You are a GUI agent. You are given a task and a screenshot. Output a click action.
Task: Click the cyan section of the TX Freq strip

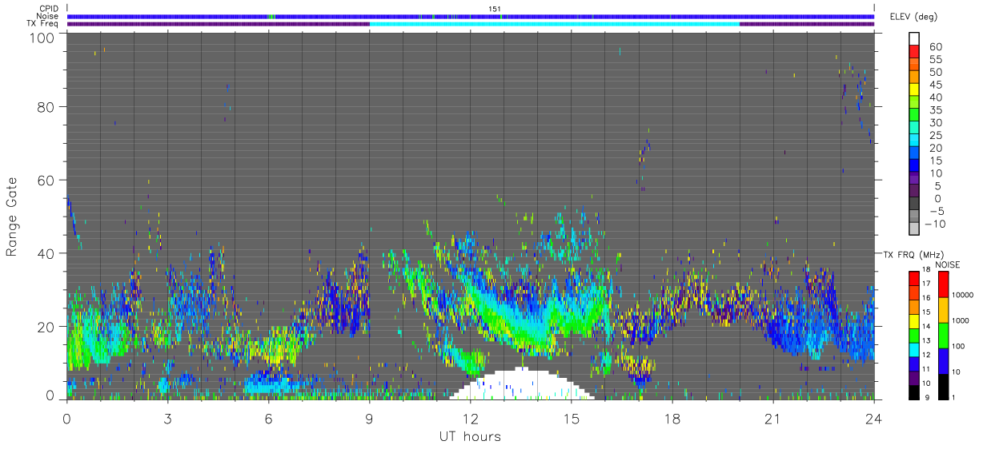(x=554, y=24)
